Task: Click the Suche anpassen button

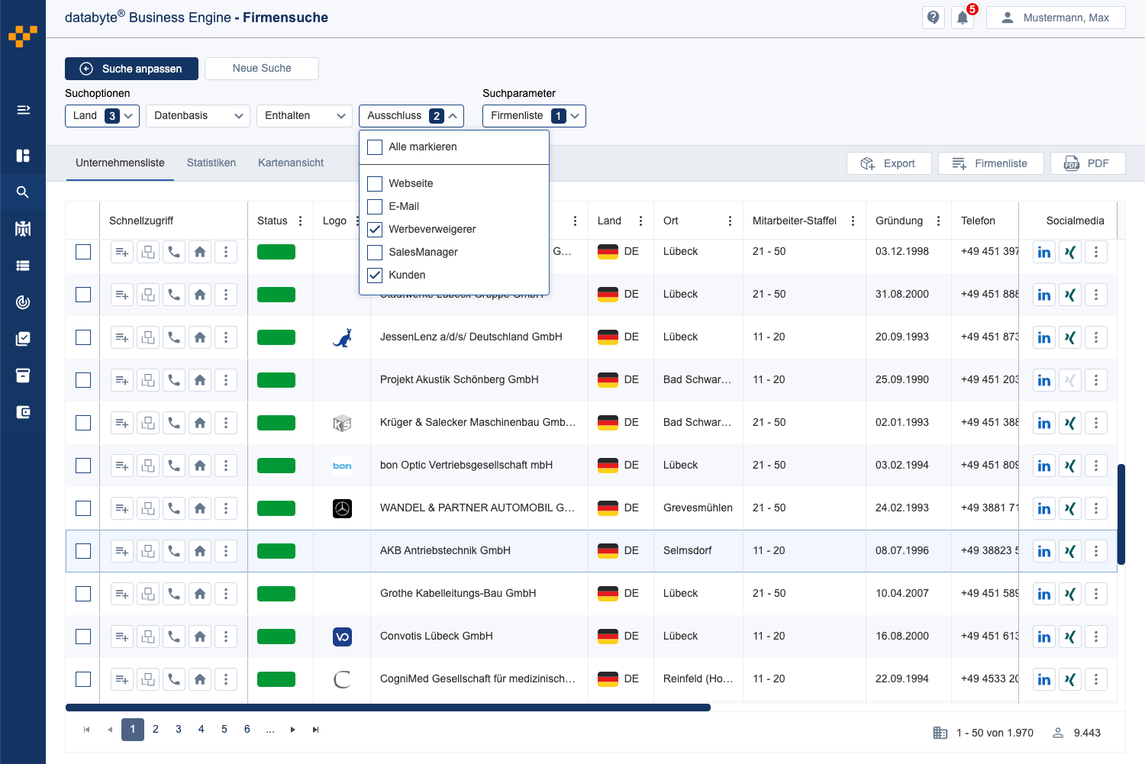Action: click(x=131, y=69)
